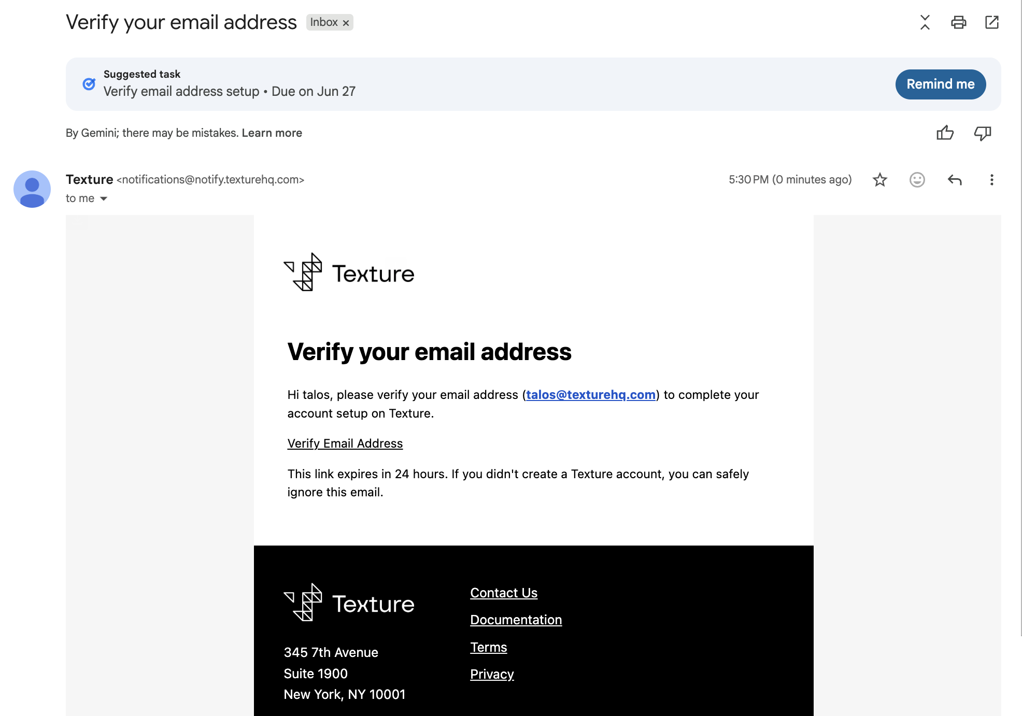Open email in a new window

click(x=991, y=22)
